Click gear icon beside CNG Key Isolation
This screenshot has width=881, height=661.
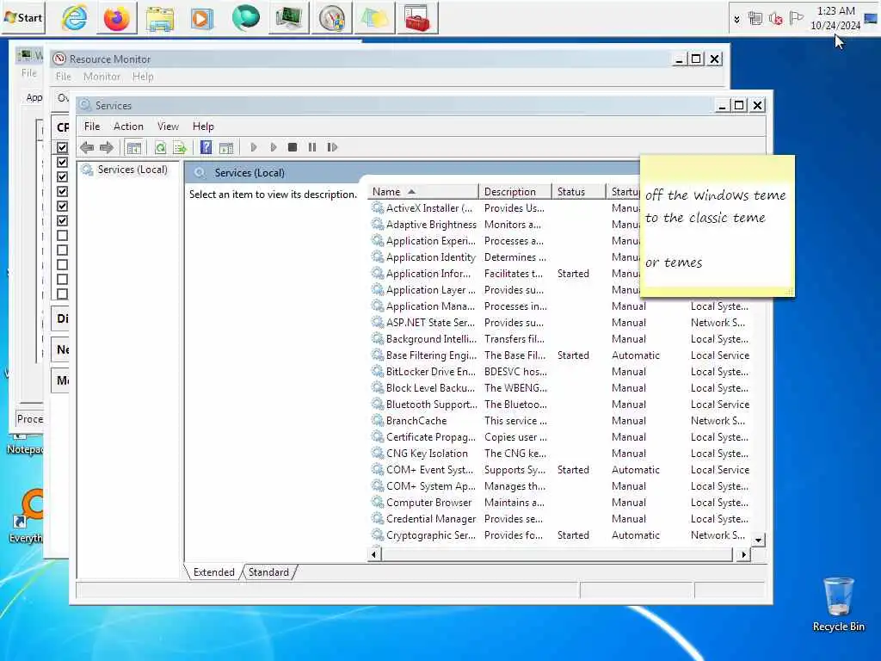coord(378,453)
